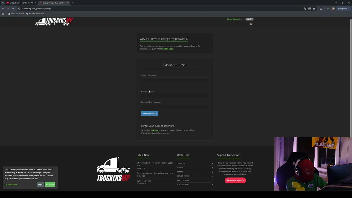Focus the Confirm New Password field
The height and width of the screenshot is (198, 352).
tap(175, 106)
